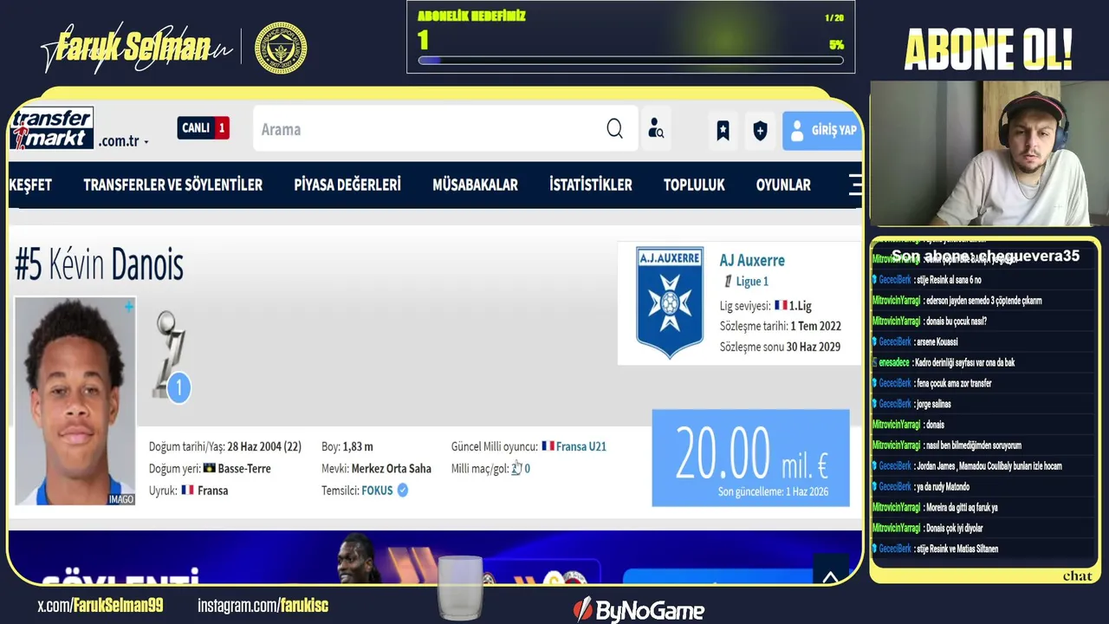The image size is (1109, 624).
Task: Click the AJ Auxerre club crest
Action: coord(670,302)
